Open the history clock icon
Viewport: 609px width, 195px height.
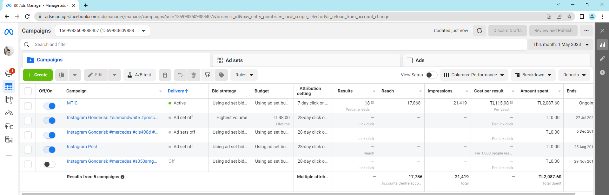(x=602, y=72)
